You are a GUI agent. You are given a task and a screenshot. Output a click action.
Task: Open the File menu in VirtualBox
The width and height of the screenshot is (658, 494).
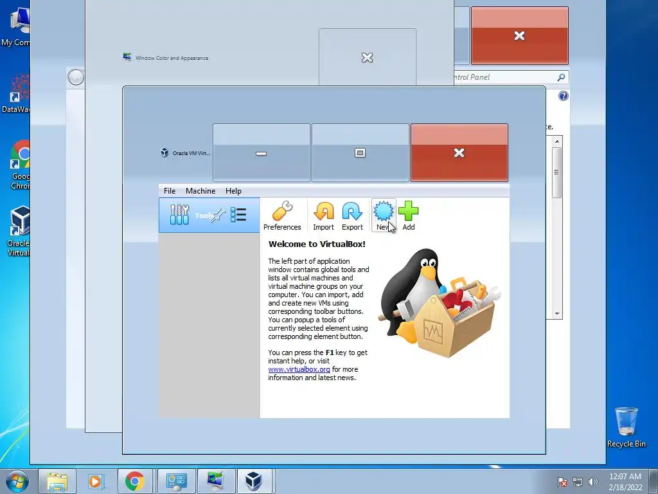click(x=170, y=190)
